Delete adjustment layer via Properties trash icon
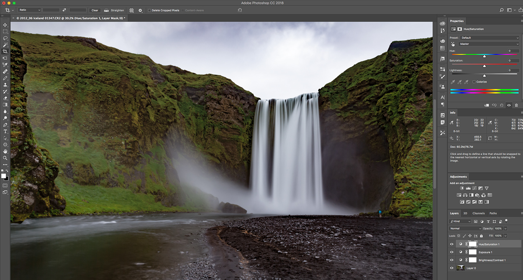 (516, 105)
